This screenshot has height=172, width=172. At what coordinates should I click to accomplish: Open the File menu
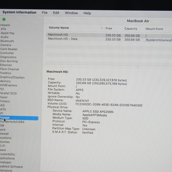click(45, 13)
